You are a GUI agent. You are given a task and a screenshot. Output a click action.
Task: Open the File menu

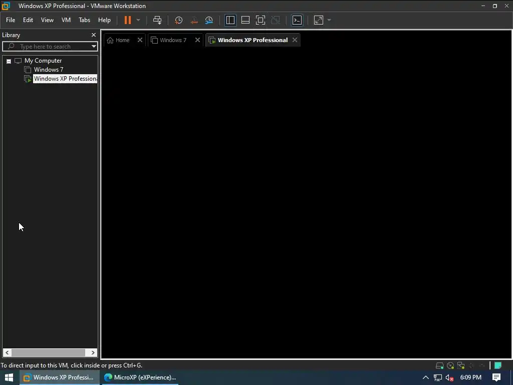(x=11, y=20)
